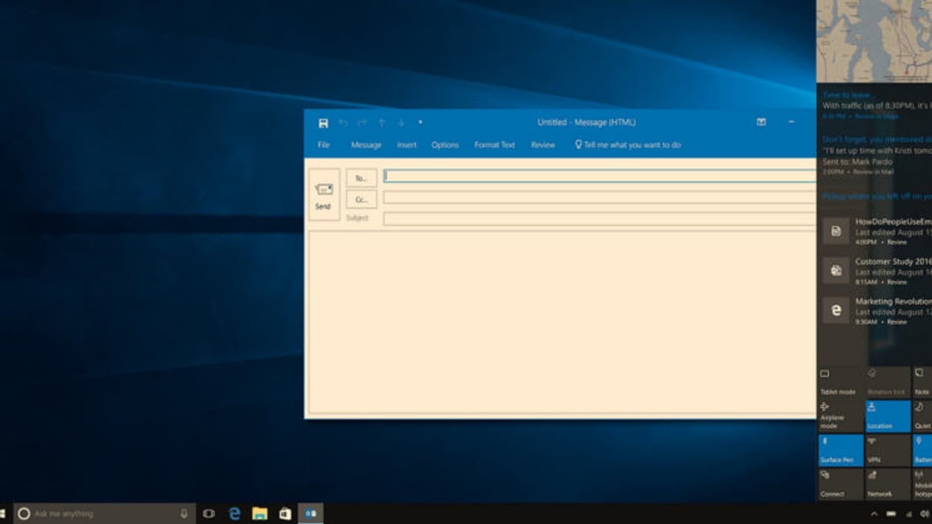Open the Store app on the taskbar
932x524 pixels.
(285, 514)
